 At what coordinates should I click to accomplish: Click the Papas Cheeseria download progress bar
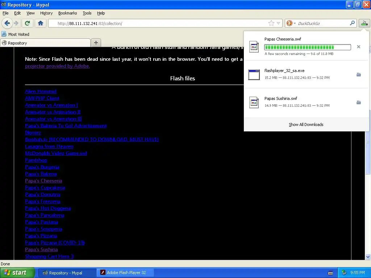click(307, 47)
